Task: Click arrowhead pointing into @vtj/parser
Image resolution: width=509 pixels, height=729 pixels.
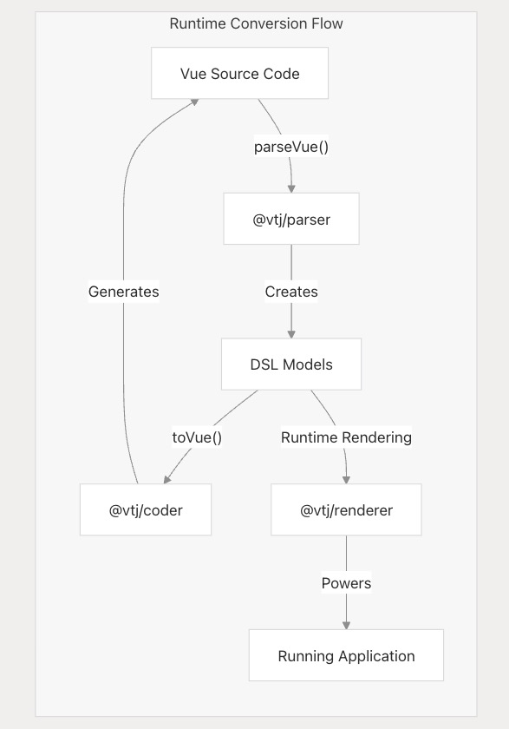Action: click(x=291, y=188)
